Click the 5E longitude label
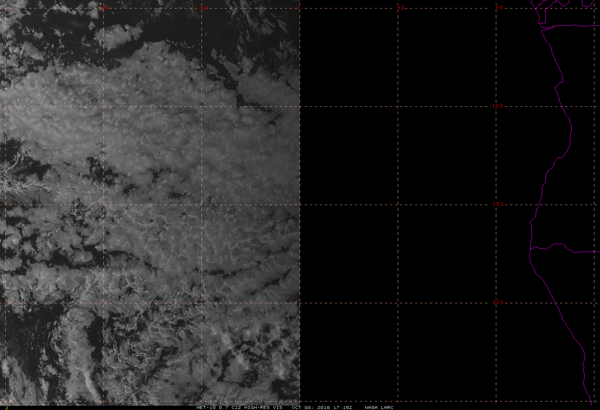 tap(401, 8)
